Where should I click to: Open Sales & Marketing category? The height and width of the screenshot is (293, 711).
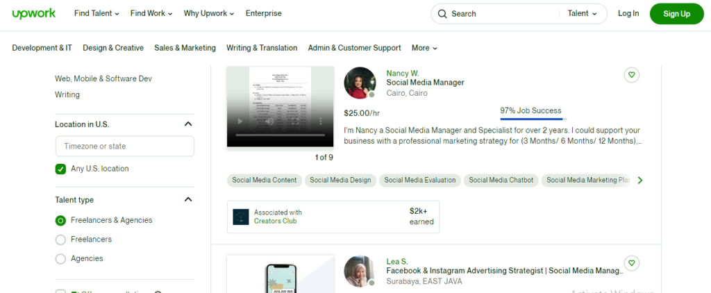click(185, 48)
